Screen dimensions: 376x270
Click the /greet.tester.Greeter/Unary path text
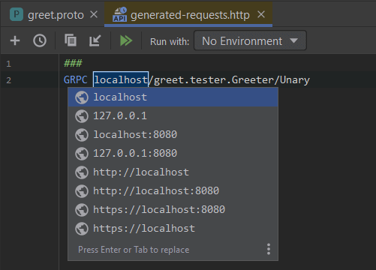(230, 80)
